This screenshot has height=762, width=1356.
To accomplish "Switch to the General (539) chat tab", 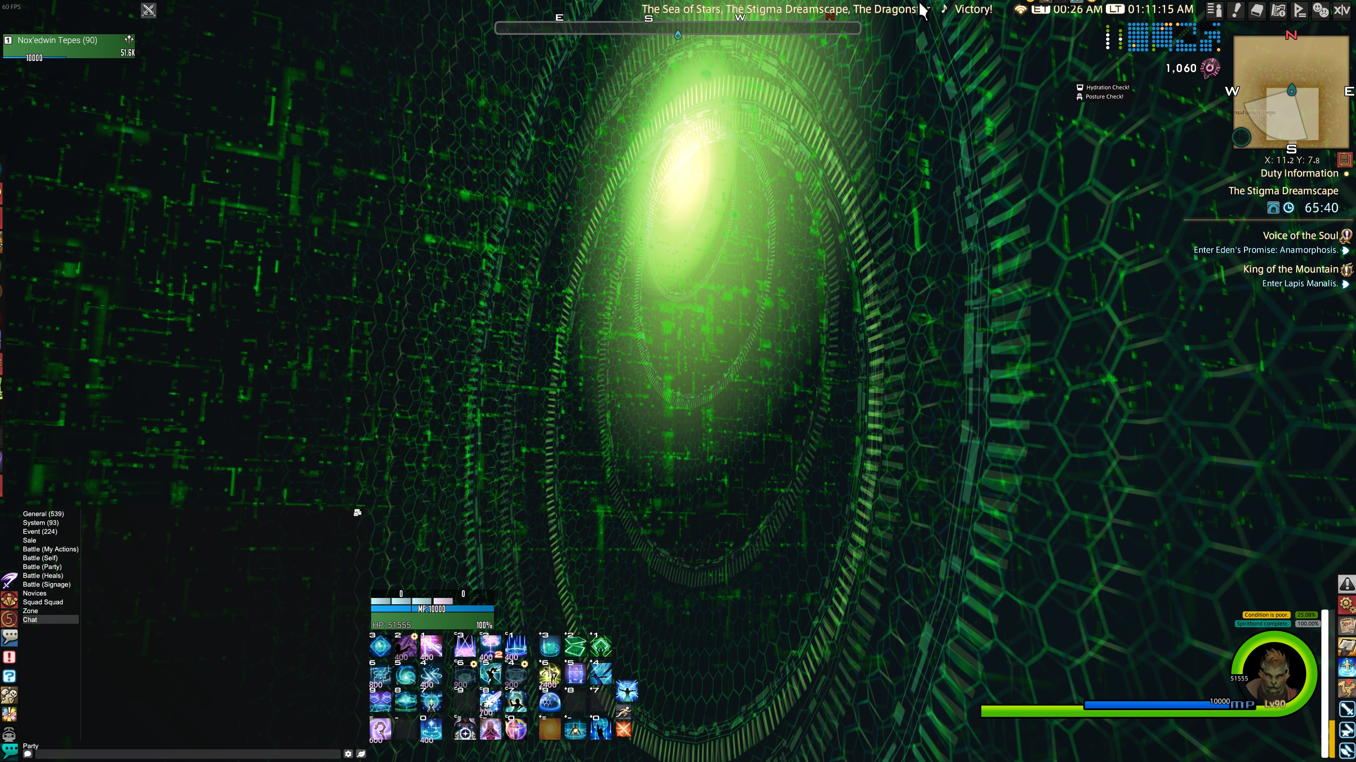I will click(x=43, y=514).
